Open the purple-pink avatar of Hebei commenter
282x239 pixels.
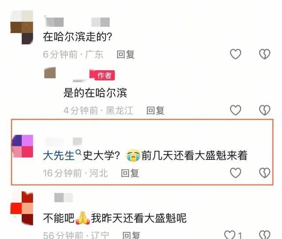click(22, 146)
